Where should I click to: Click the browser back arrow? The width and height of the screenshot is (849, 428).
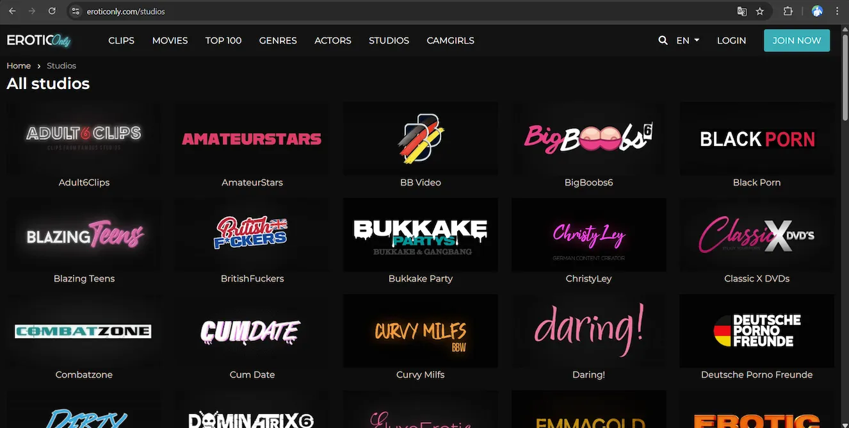(x=12, y=11)
